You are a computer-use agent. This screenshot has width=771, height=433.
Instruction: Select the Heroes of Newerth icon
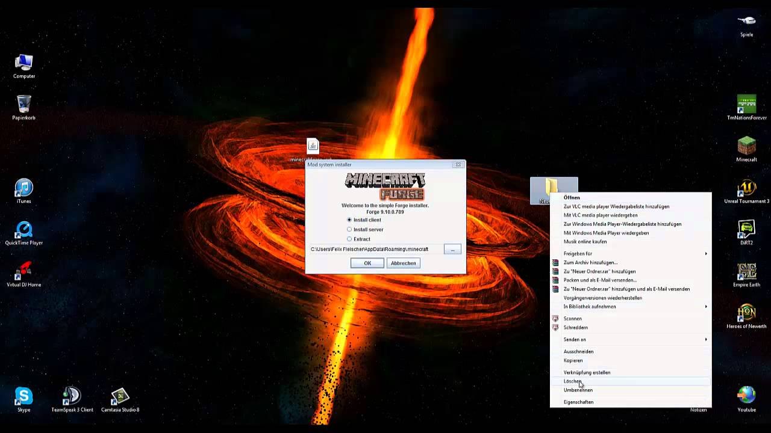click(747, 316)
